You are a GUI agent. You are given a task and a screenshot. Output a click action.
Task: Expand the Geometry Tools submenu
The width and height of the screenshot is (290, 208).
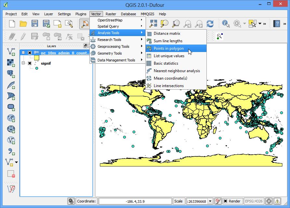pyautogui.click(x=118, y=53)
